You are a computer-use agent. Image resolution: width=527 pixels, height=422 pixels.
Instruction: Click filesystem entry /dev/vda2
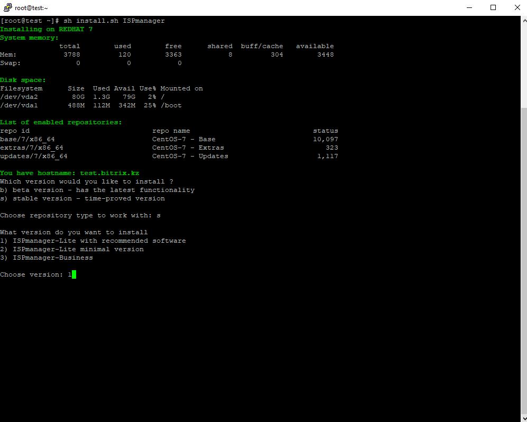(x=19, y=97)
